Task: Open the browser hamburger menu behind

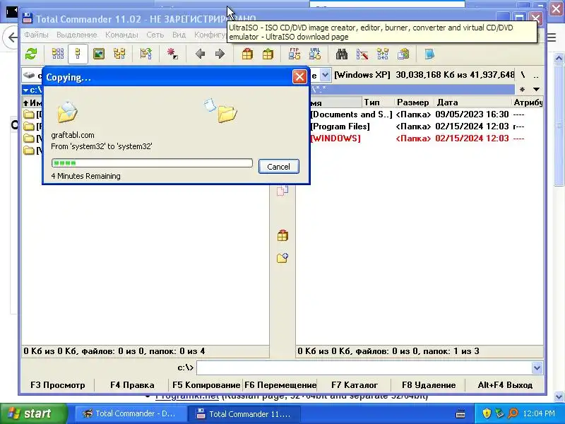Action: 552,37
